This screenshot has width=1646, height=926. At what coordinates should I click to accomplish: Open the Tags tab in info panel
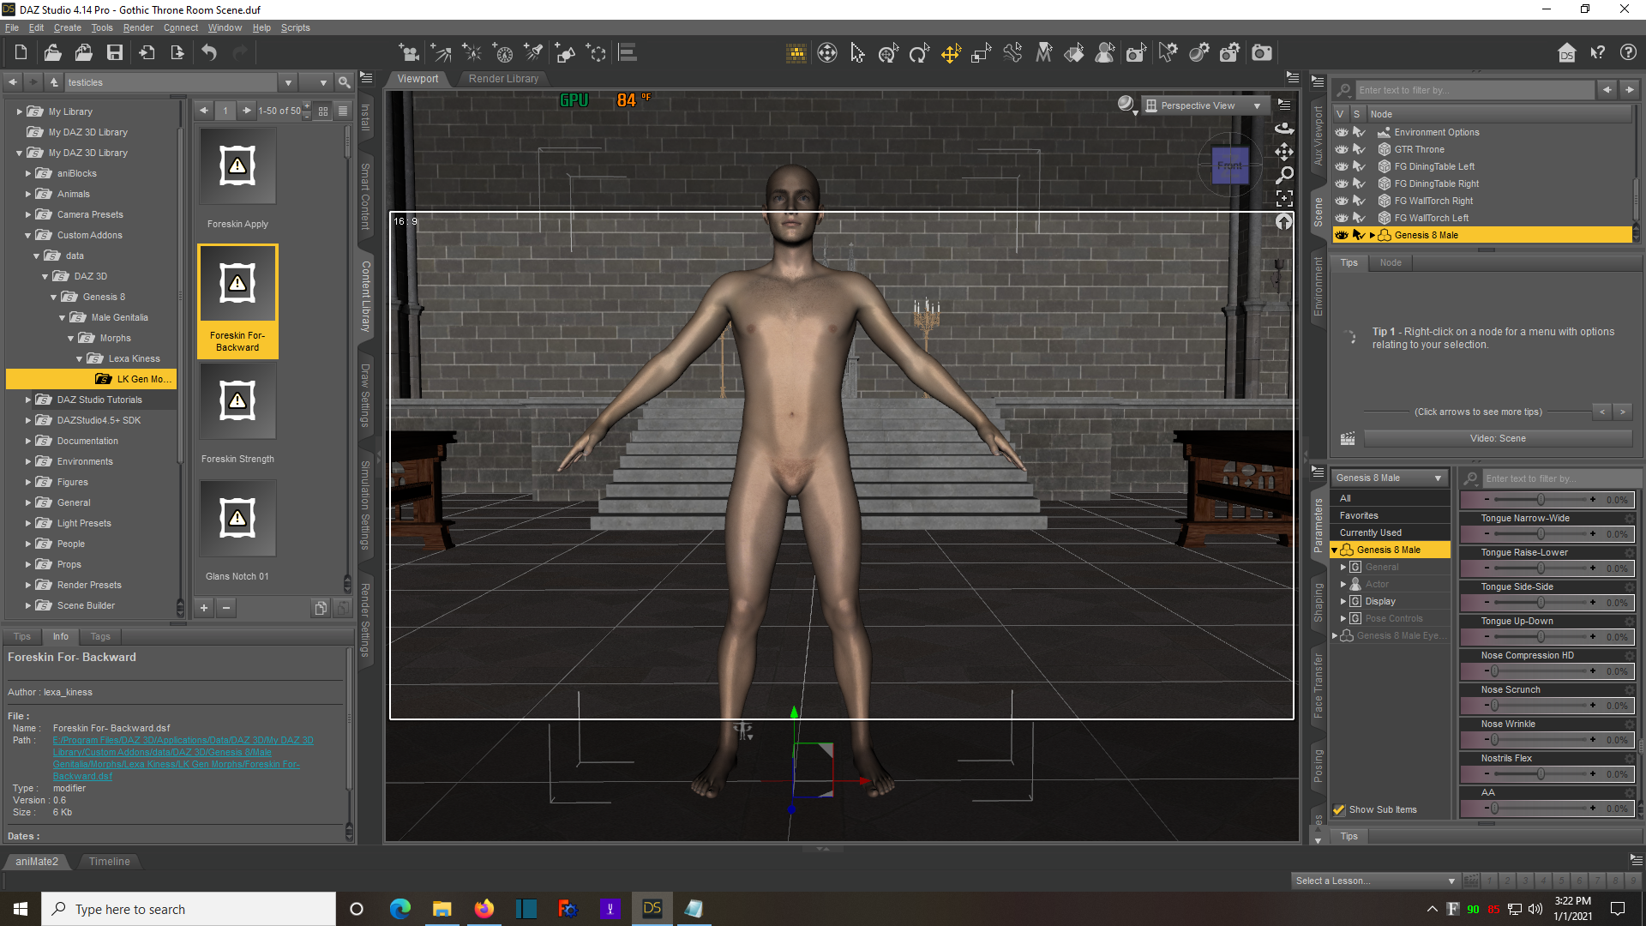click(100, 637)
